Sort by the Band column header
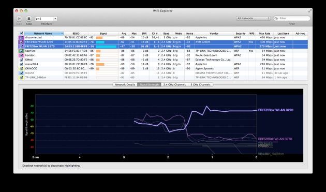The image size is (326, 192). coord(166,34)
